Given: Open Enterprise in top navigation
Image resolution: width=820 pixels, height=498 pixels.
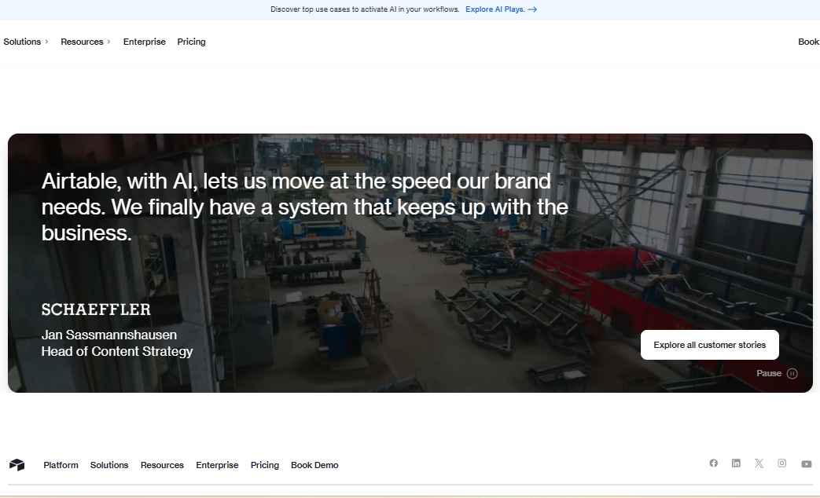Looking at the screenshot, I should (145, 42).
